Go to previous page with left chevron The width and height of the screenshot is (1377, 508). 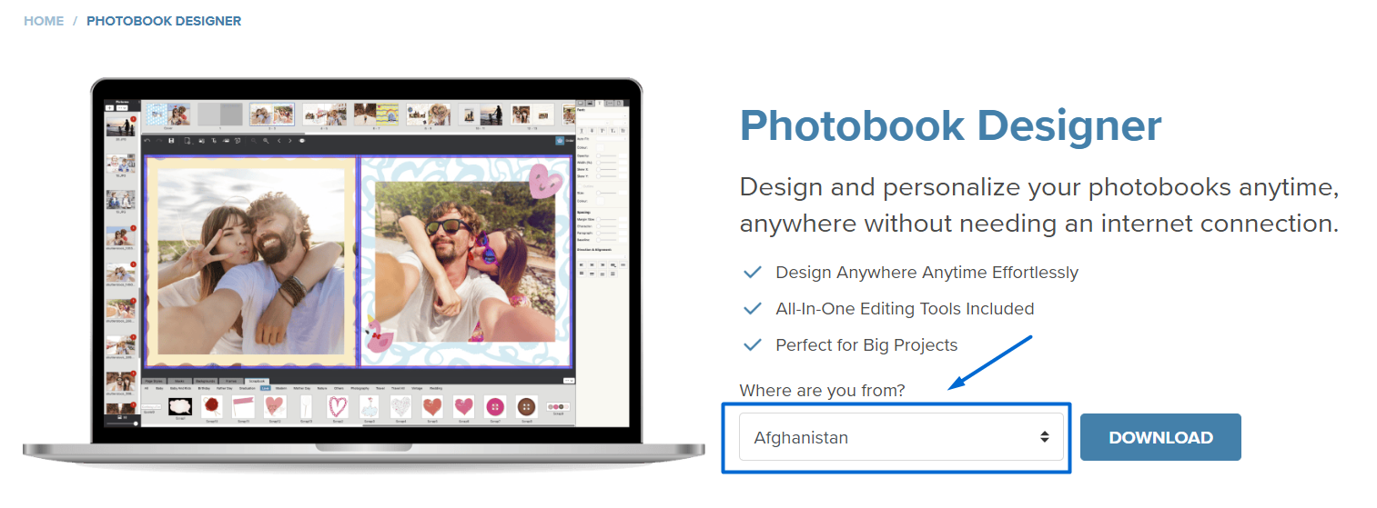click(278, 141)
